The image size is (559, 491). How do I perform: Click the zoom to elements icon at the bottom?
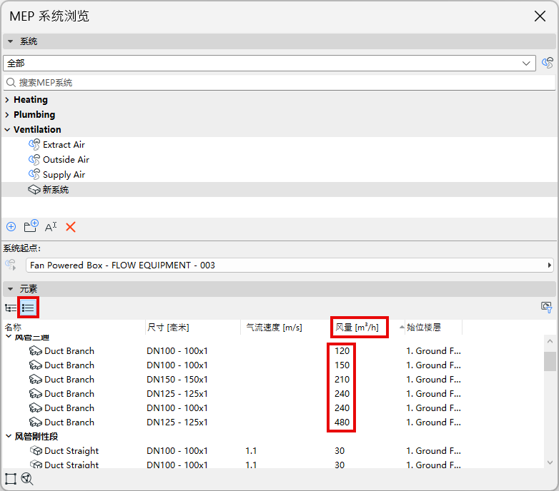pos(27,479)
